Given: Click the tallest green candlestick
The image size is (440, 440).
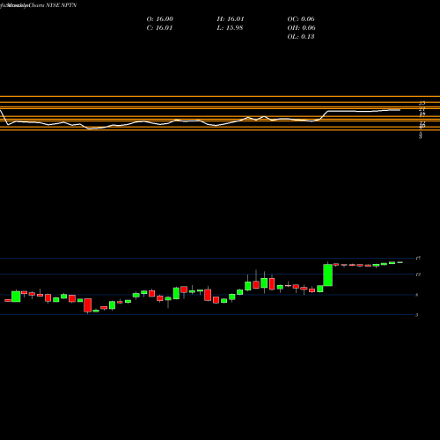Looking at the screenshot, I should [x=328, y=275].
